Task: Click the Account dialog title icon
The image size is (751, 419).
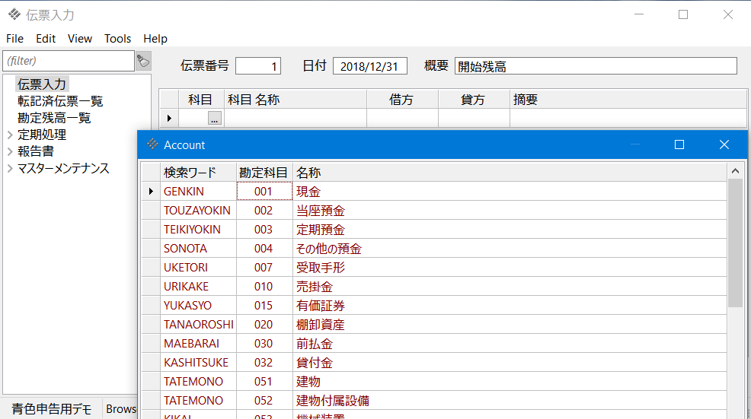Action: [152, 144]
